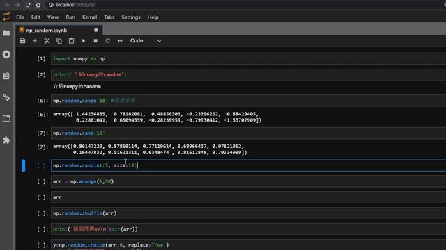The width and height of the screenshot is (446, 250).
Task: Open the Tabs menu
Action: [x=109, y=17]
